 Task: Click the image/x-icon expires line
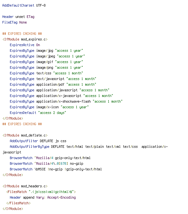tap(49, 107)
